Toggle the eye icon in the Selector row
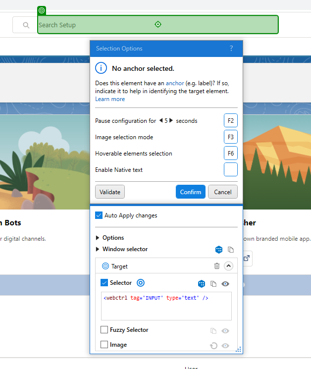Screen dimensions: 311x369 click(x=225, y=284)
